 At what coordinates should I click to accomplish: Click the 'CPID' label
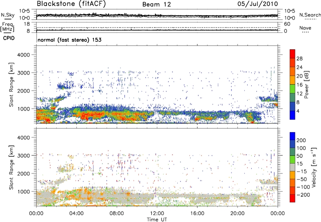point(9,38)
